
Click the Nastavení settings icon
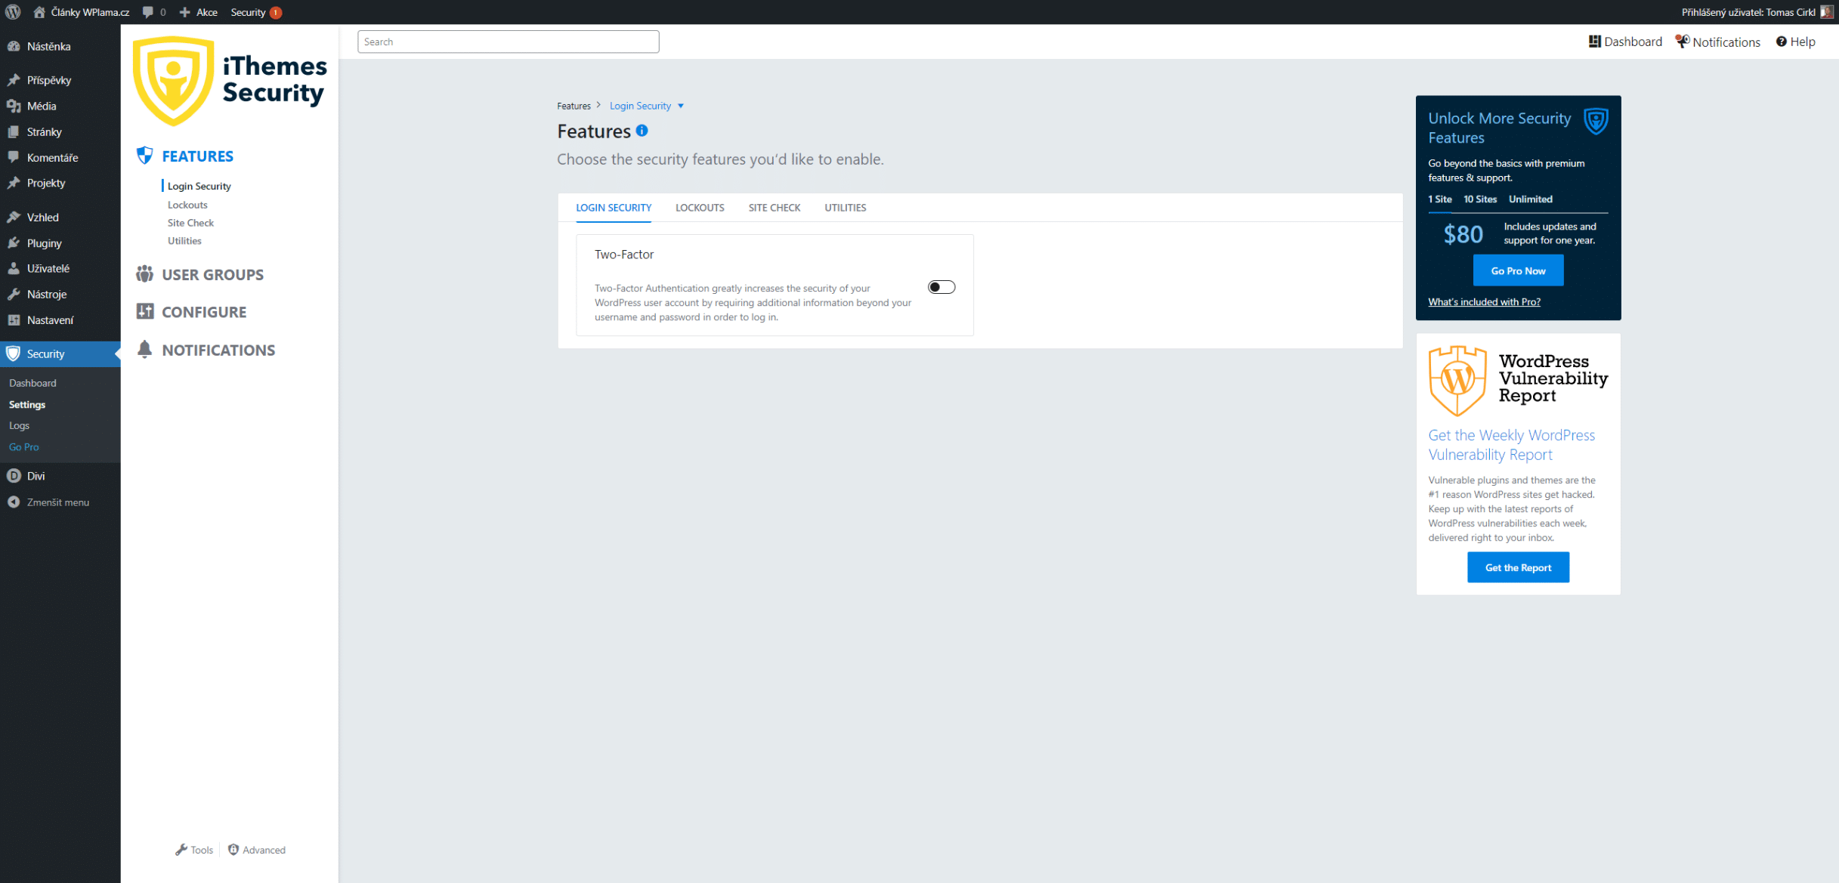coord(14,320)
